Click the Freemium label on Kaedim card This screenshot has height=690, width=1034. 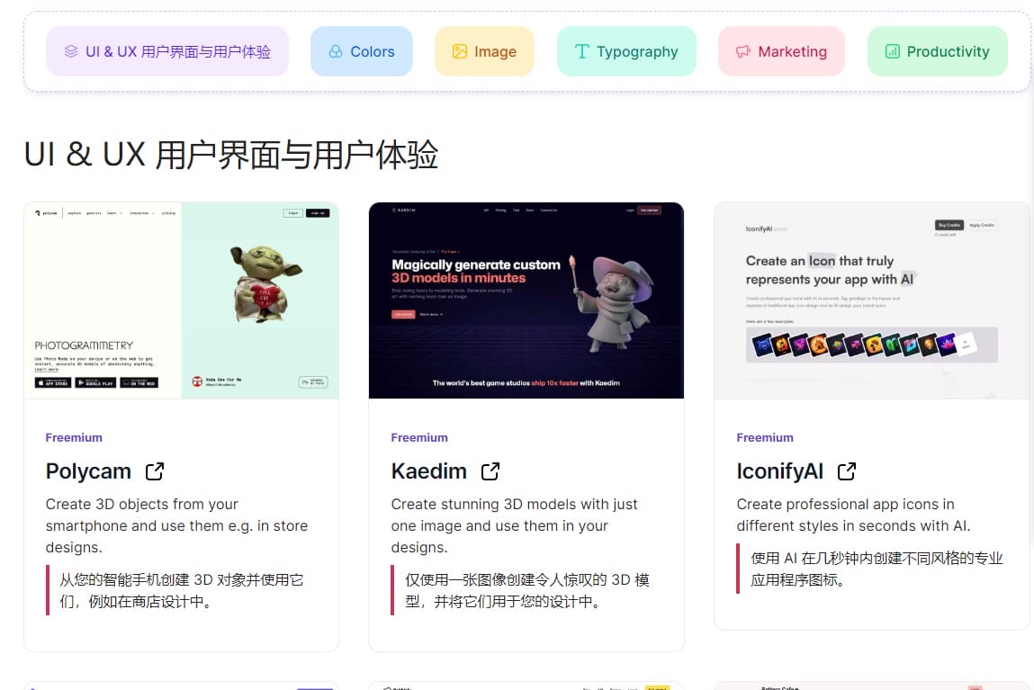[419, 437]
